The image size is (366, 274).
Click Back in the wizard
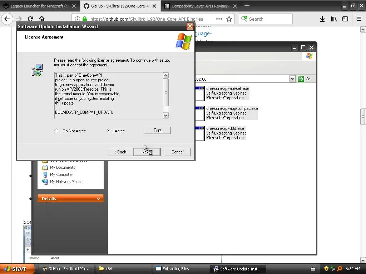(120, 152)
